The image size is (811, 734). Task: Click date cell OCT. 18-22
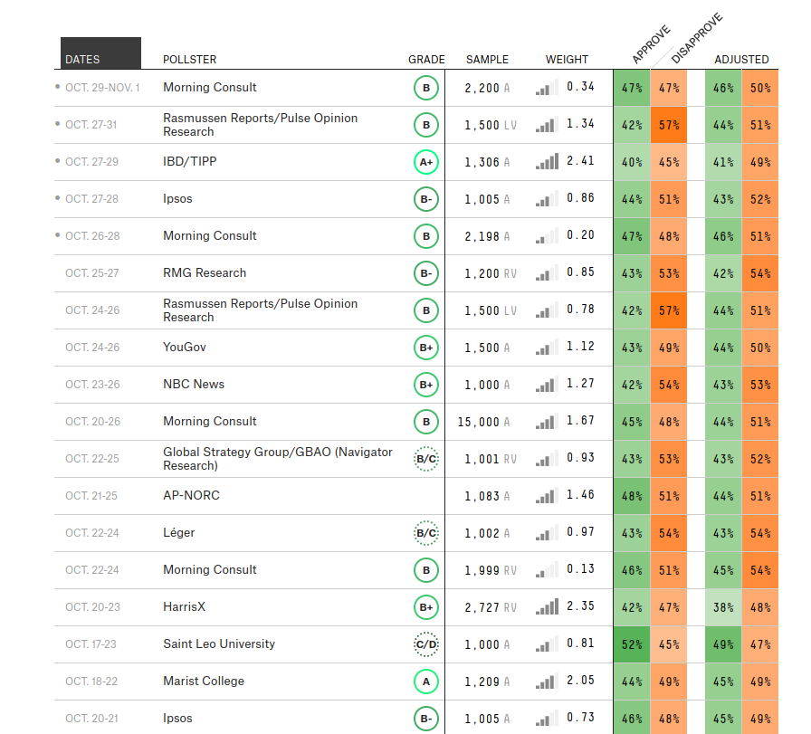91,682
